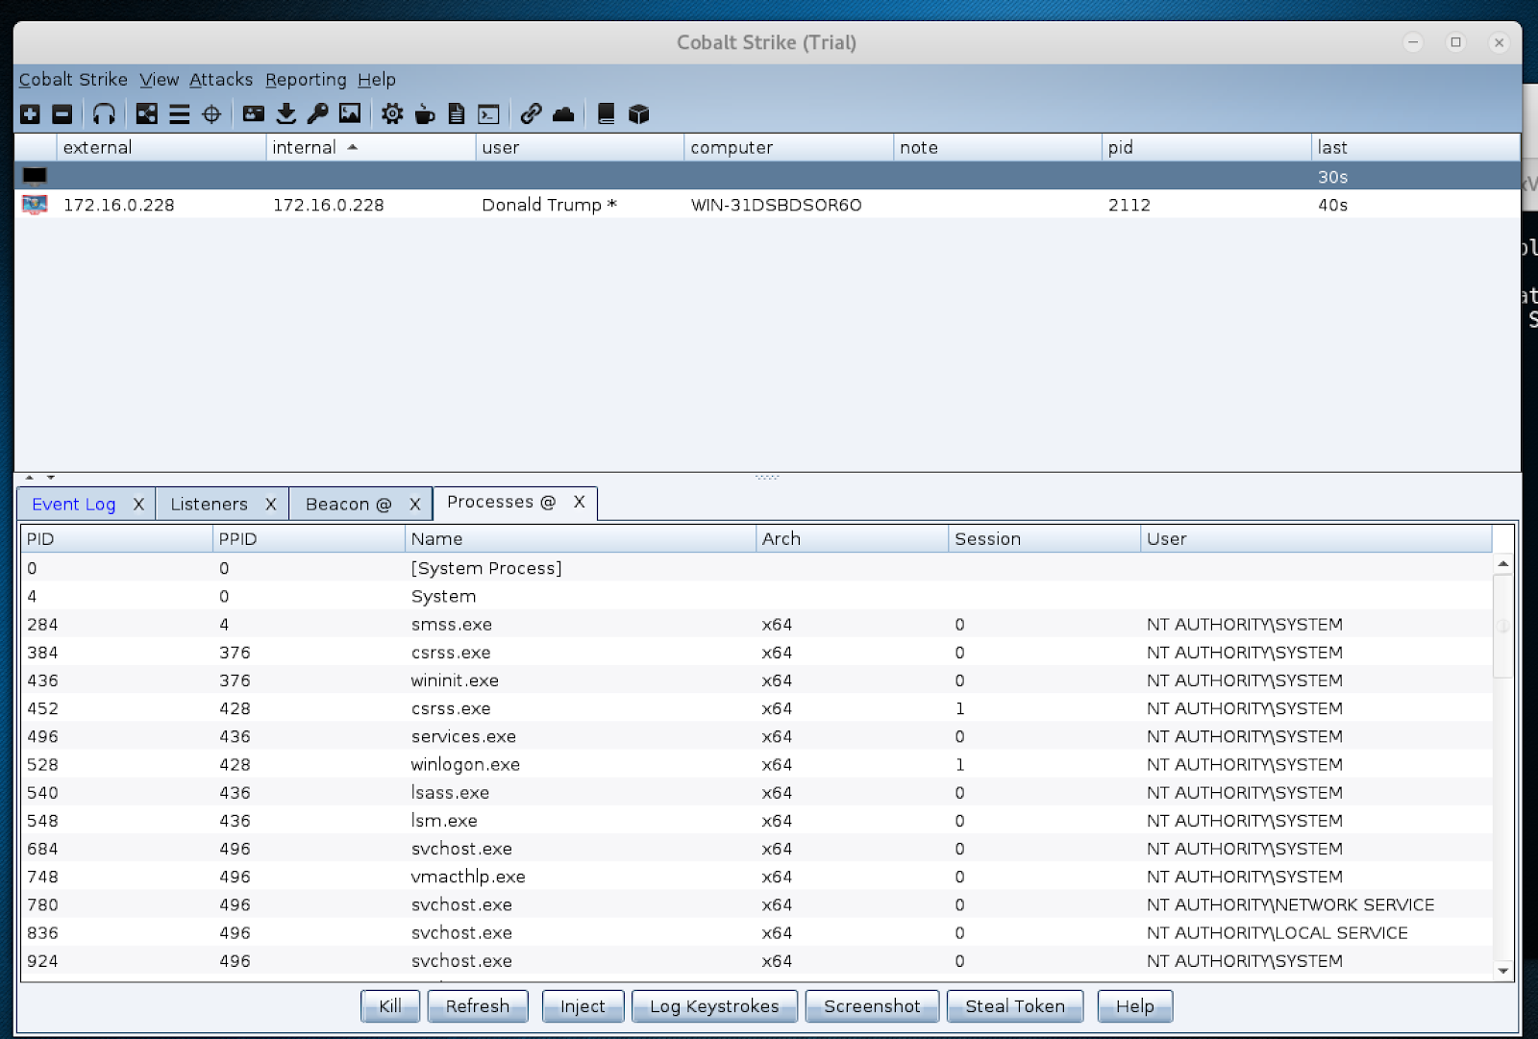Open the book Help icon
This screenshot has width=1538, height=1039.
606,114
